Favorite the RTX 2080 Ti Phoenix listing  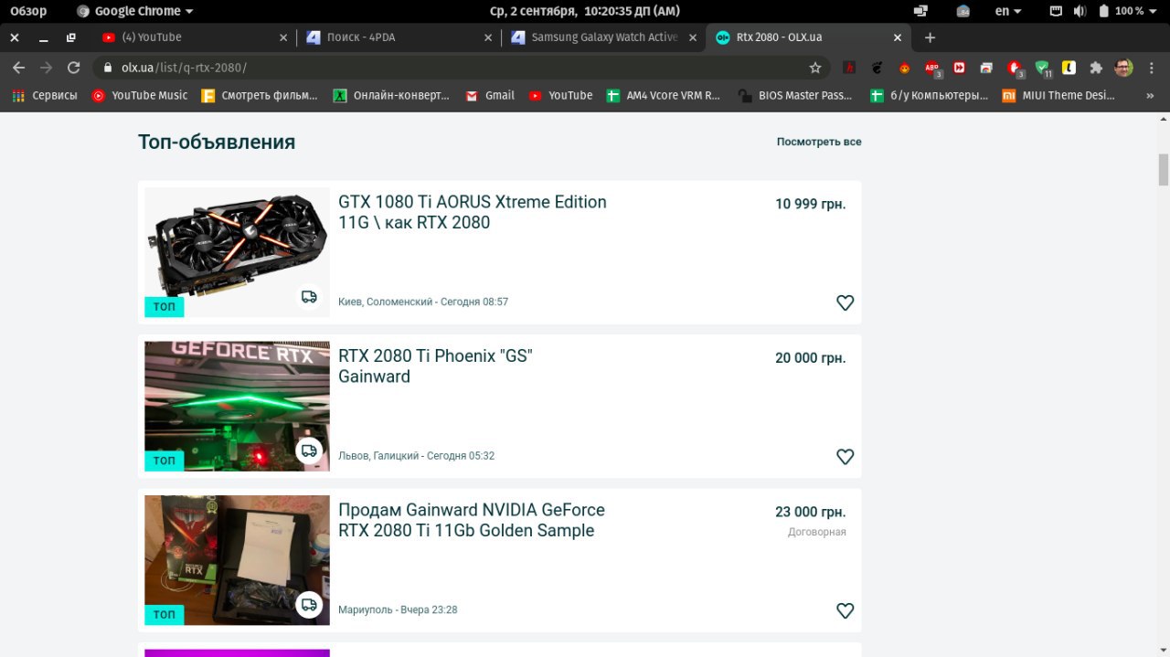[x=846, y=456]
